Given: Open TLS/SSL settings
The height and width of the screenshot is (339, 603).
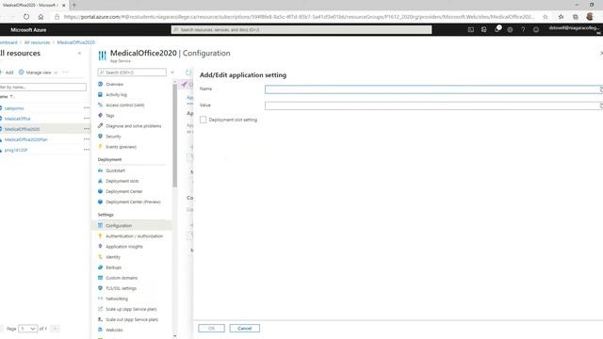Looking at the screenshot, I should (x=121, y=288).
